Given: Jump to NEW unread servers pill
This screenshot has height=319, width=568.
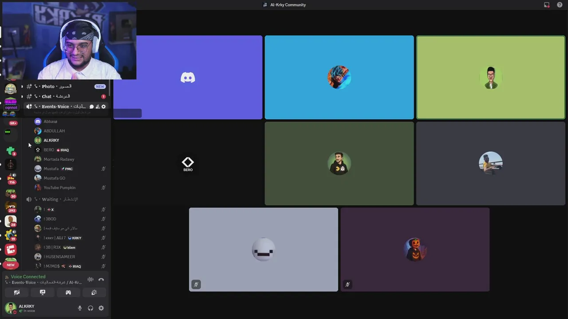Looking at the screenshot, I should [11, 265].
